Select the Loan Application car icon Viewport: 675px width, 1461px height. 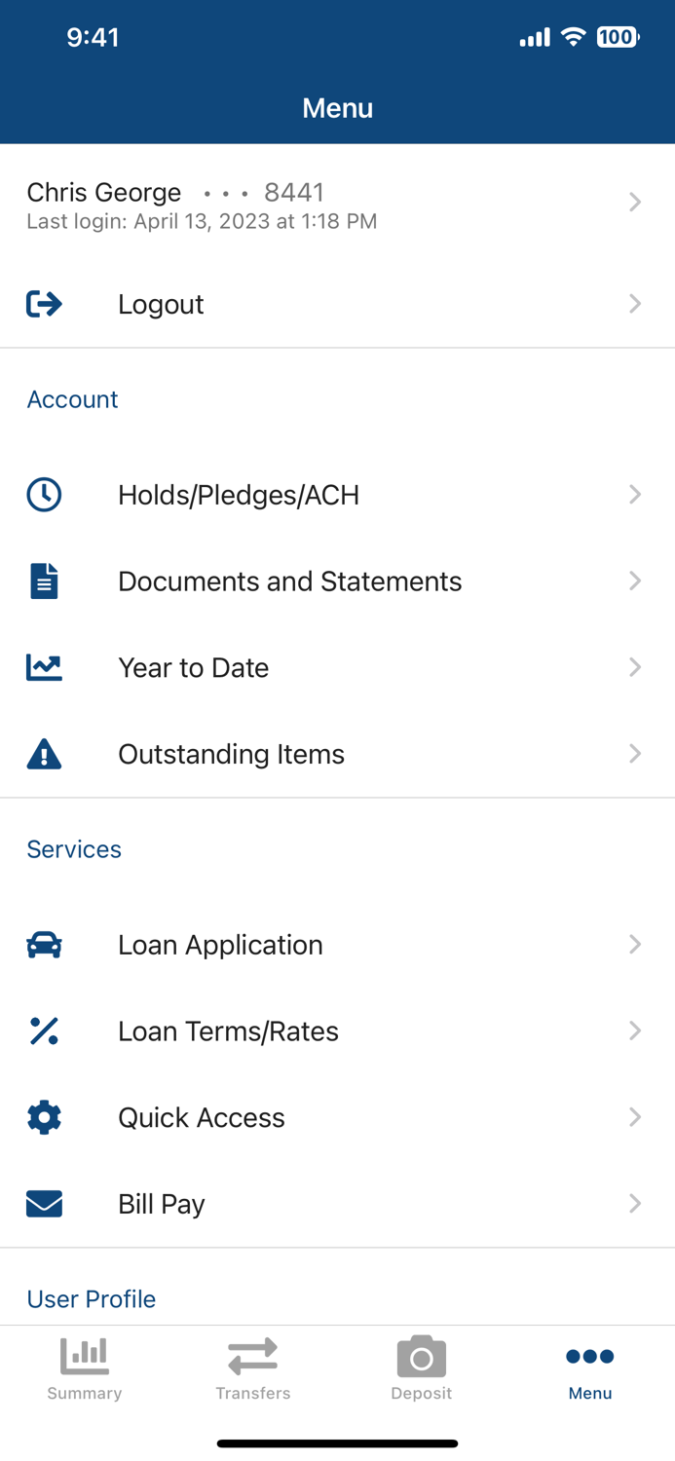pos(44,944)
